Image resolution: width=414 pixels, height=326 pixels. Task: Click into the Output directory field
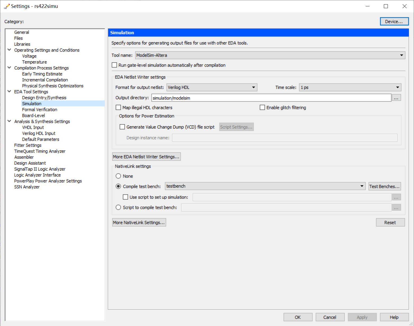pos(271,98)
